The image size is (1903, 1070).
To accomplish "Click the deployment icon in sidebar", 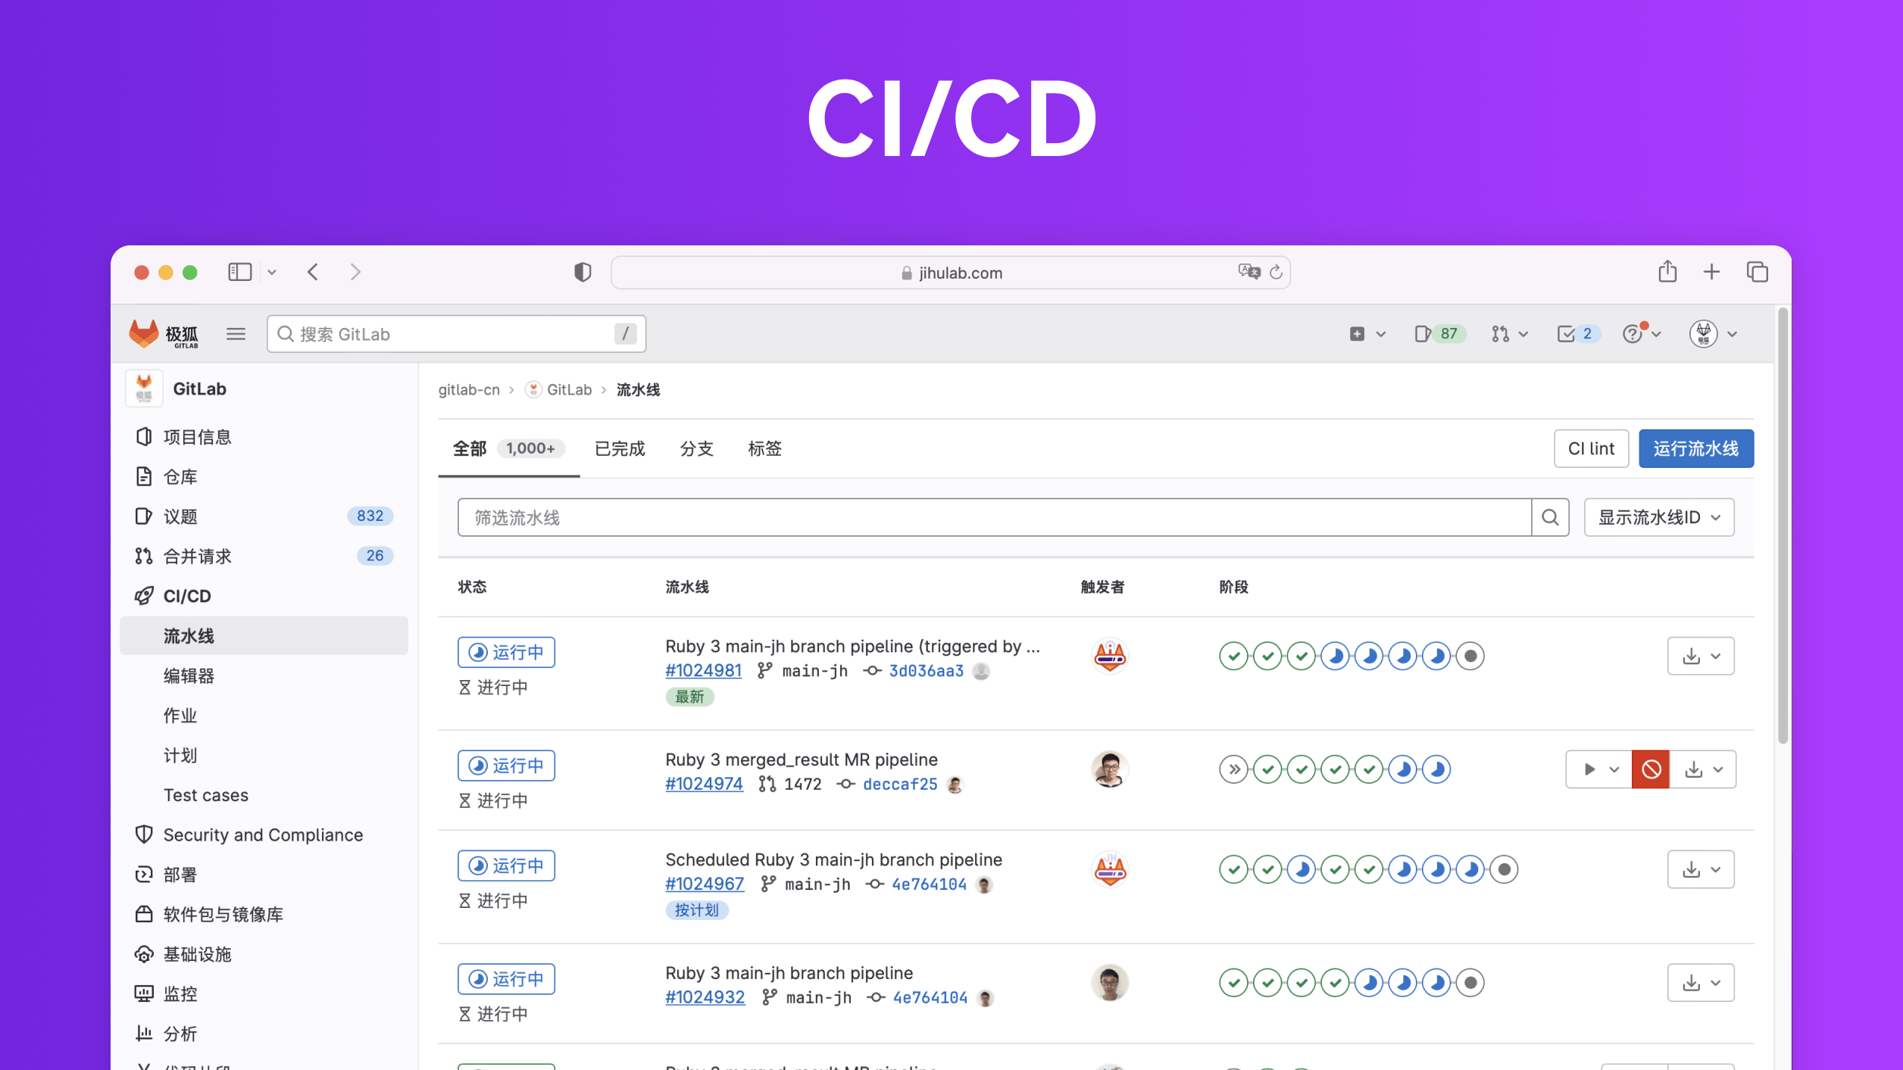I will 144,874.
